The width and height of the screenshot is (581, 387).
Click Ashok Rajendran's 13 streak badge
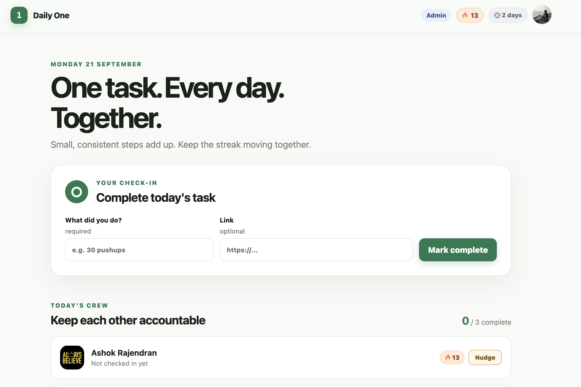[452, 357]
